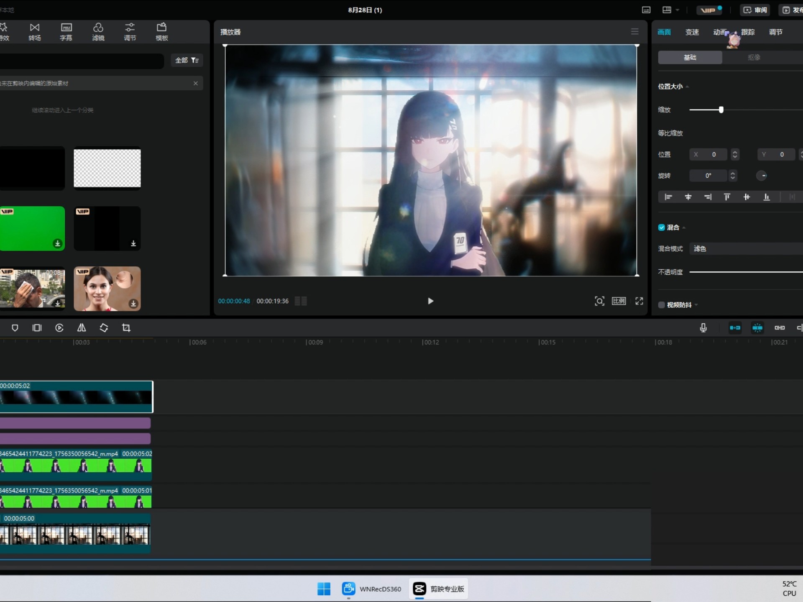Open the 滤镜 filters panel
Screen dimensions: 803x602
(x=98, y=32)
